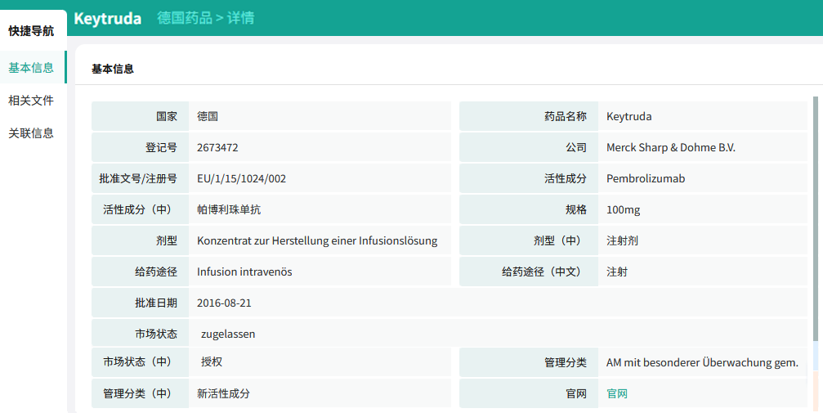
Task: Click the approval date 2016-08-21
Action: point(224,303)
